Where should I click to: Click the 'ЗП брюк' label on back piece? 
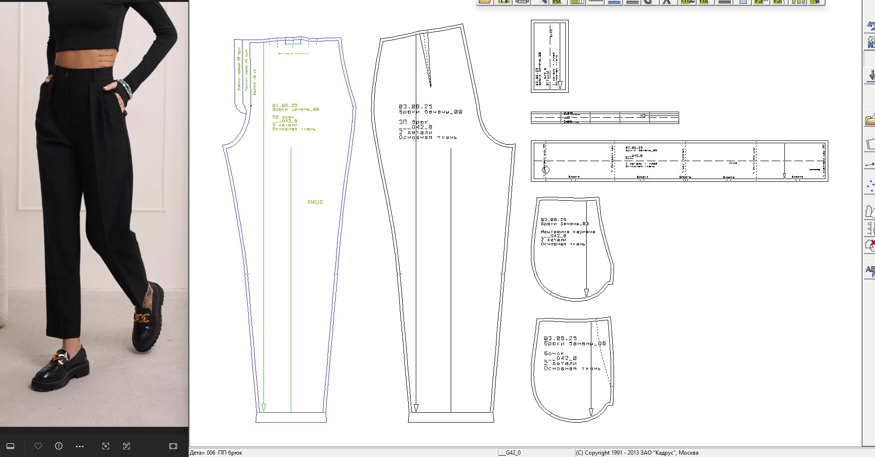(x=413, y=122)
